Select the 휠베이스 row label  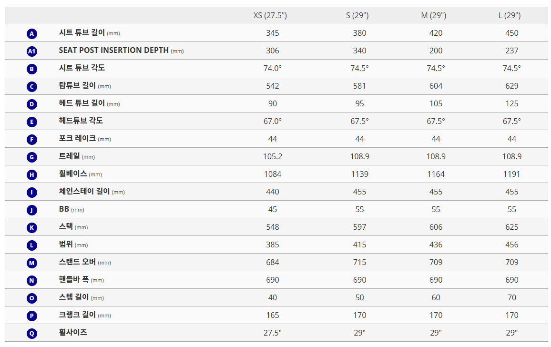pyautogui.click(x=73, y=174)
